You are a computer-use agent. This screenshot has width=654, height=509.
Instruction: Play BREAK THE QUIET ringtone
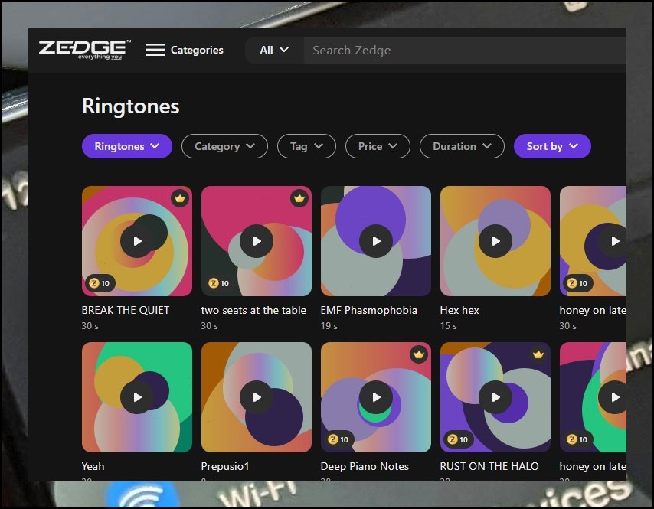click(137, 241)
